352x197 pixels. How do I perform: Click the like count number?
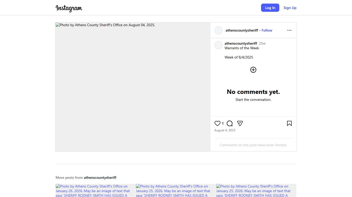click(x=223, y=123)
